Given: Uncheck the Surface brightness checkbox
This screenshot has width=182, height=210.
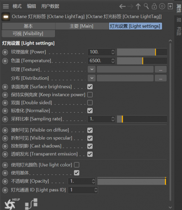Looking at the screenshot, I should click(90, 87).
